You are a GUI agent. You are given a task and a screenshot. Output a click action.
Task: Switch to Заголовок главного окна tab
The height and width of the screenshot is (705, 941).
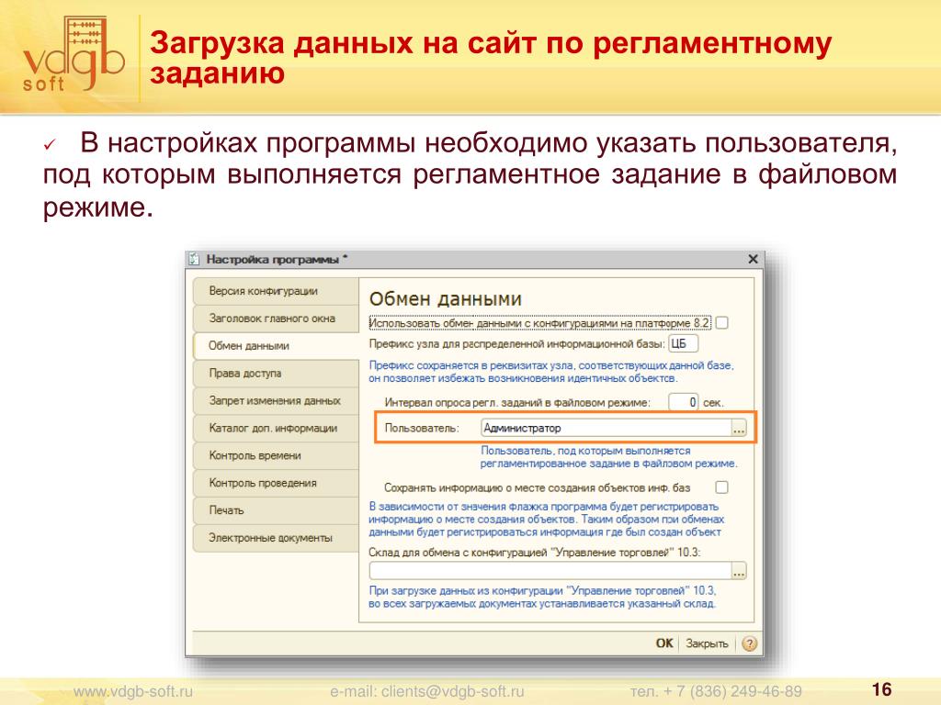pos(276,319)
